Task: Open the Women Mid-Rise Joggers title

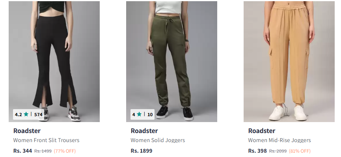Action: pyautogui.click(x=280, y=141)
